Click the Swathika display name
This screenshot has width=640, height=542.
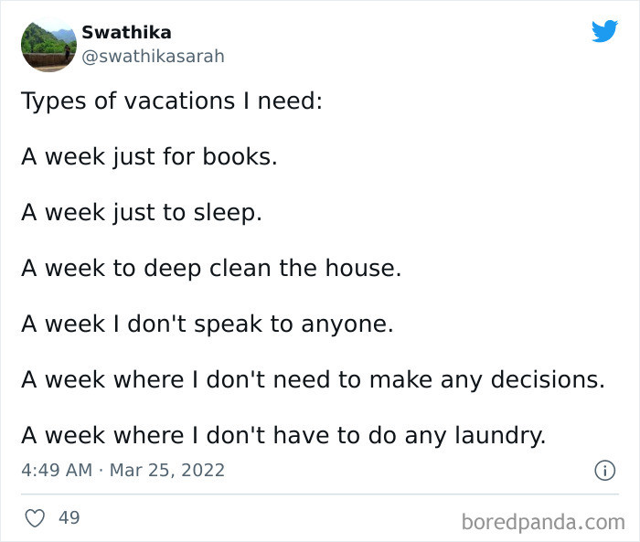coord(126,33)
